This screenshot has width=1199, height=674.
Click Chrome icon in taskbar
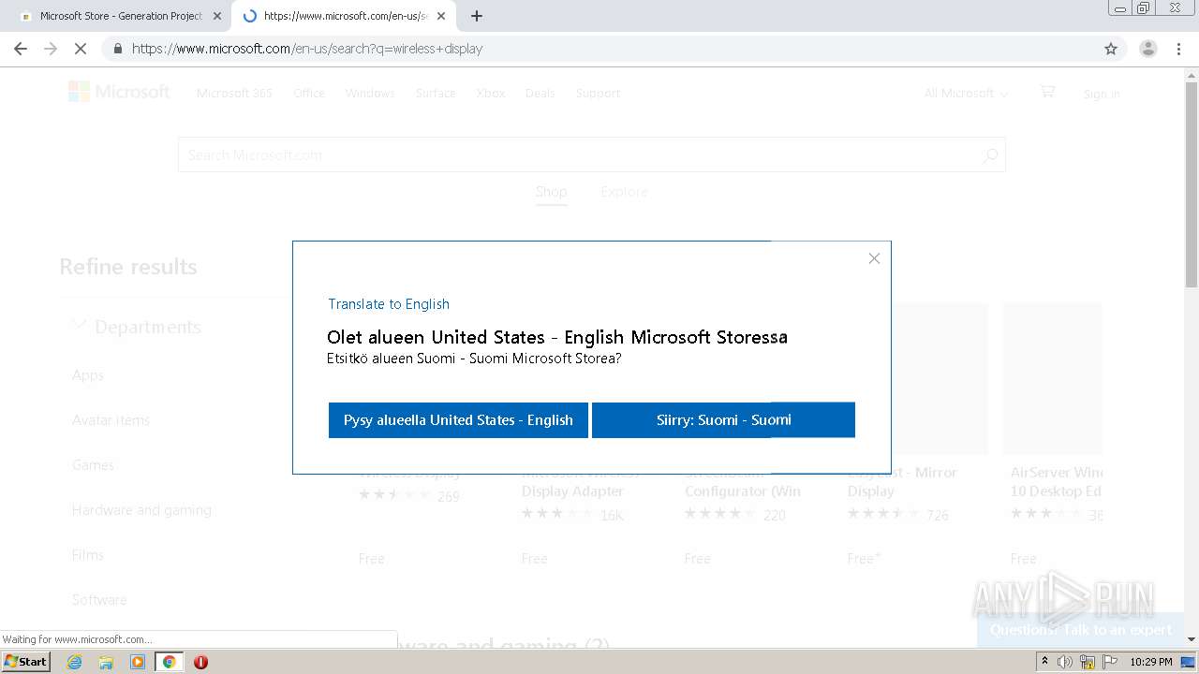(169, 662)
